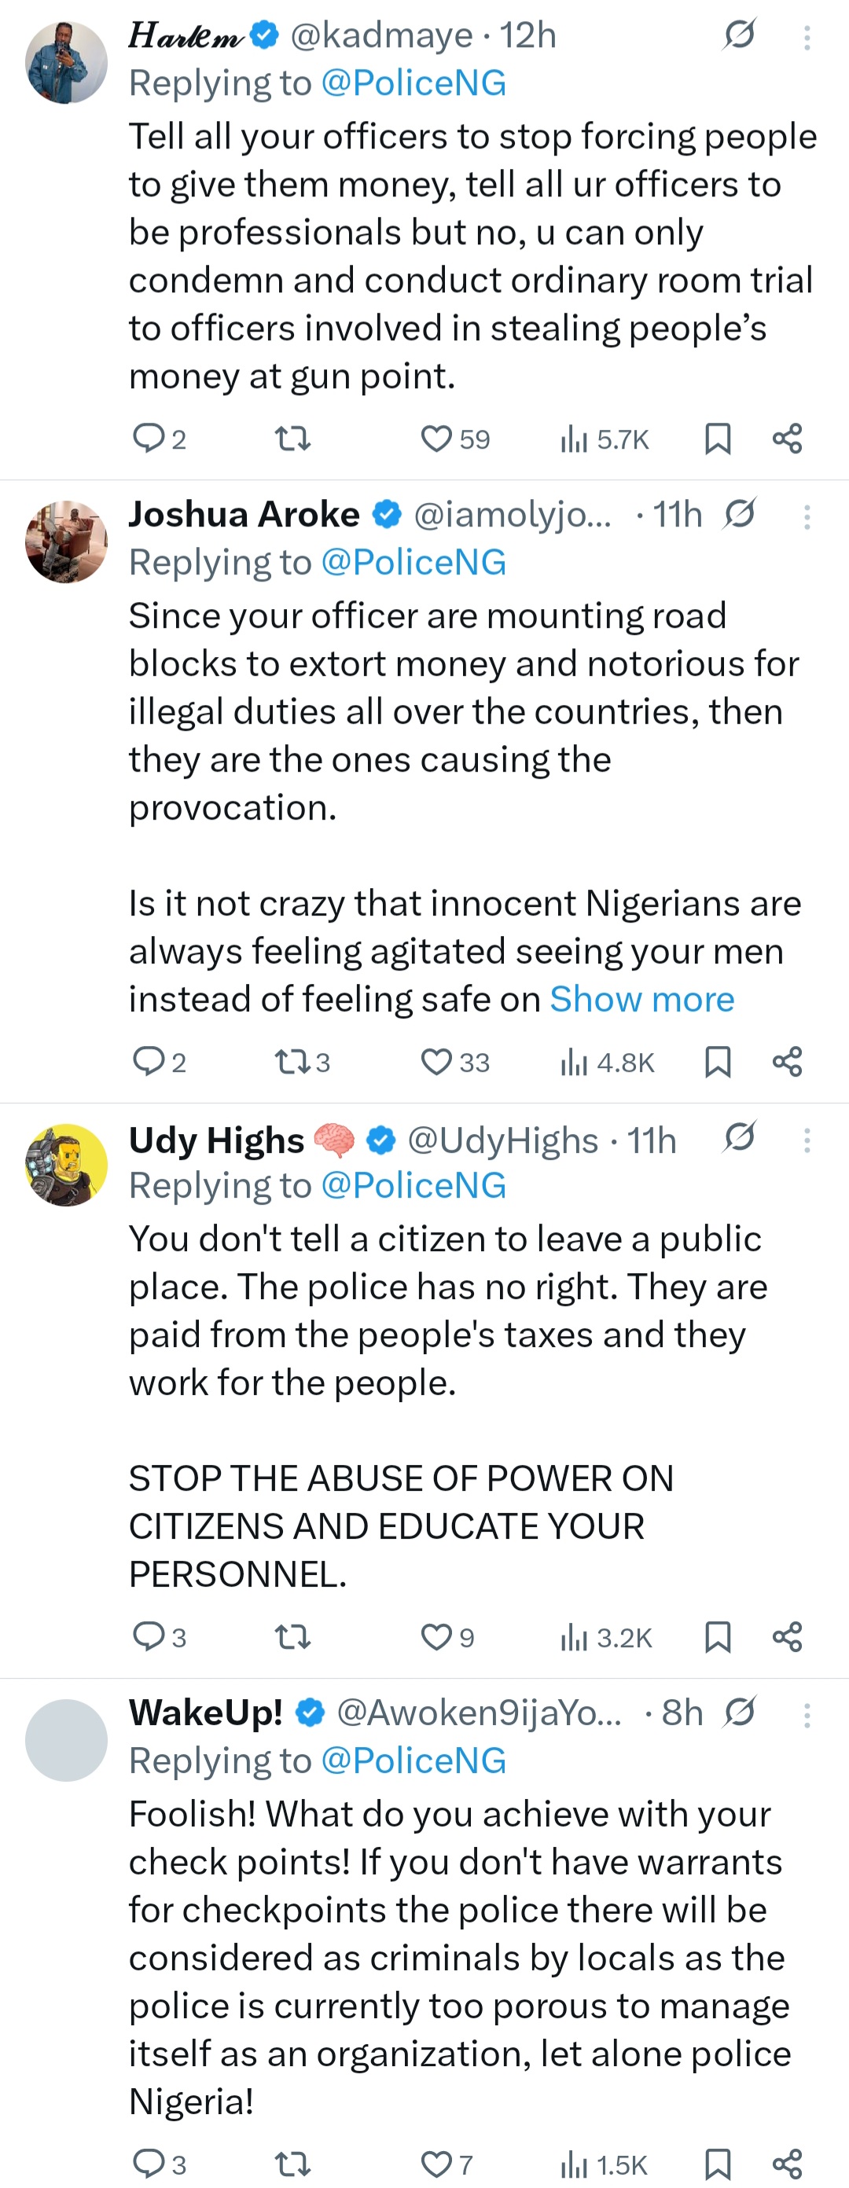Open three-dot menu on WakeUp!'s tweet

point(807,1715)
